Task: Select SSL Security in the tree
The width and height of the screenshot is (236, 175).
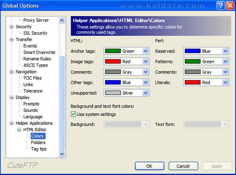Action: pyautogui.click(x=35, y=33)
